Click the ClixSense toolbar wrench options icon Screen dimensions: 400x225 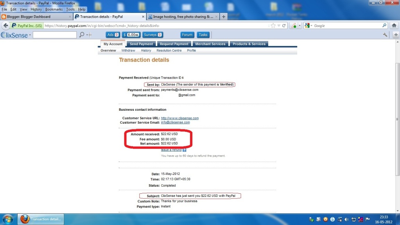(x=385, y=35)
